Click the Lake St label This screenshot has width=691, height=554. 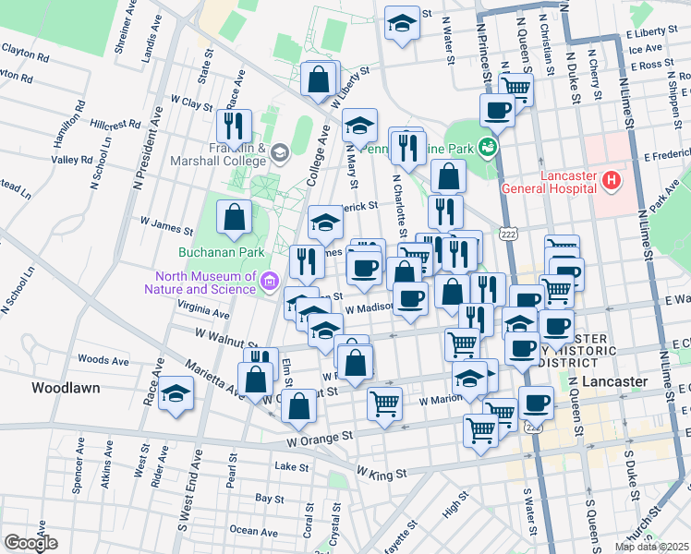pos(291,466)
